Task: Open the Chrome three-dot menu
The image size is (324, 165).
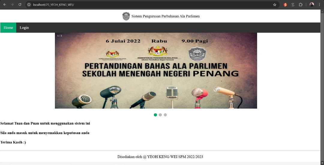Action: click(x=319, y=4)
